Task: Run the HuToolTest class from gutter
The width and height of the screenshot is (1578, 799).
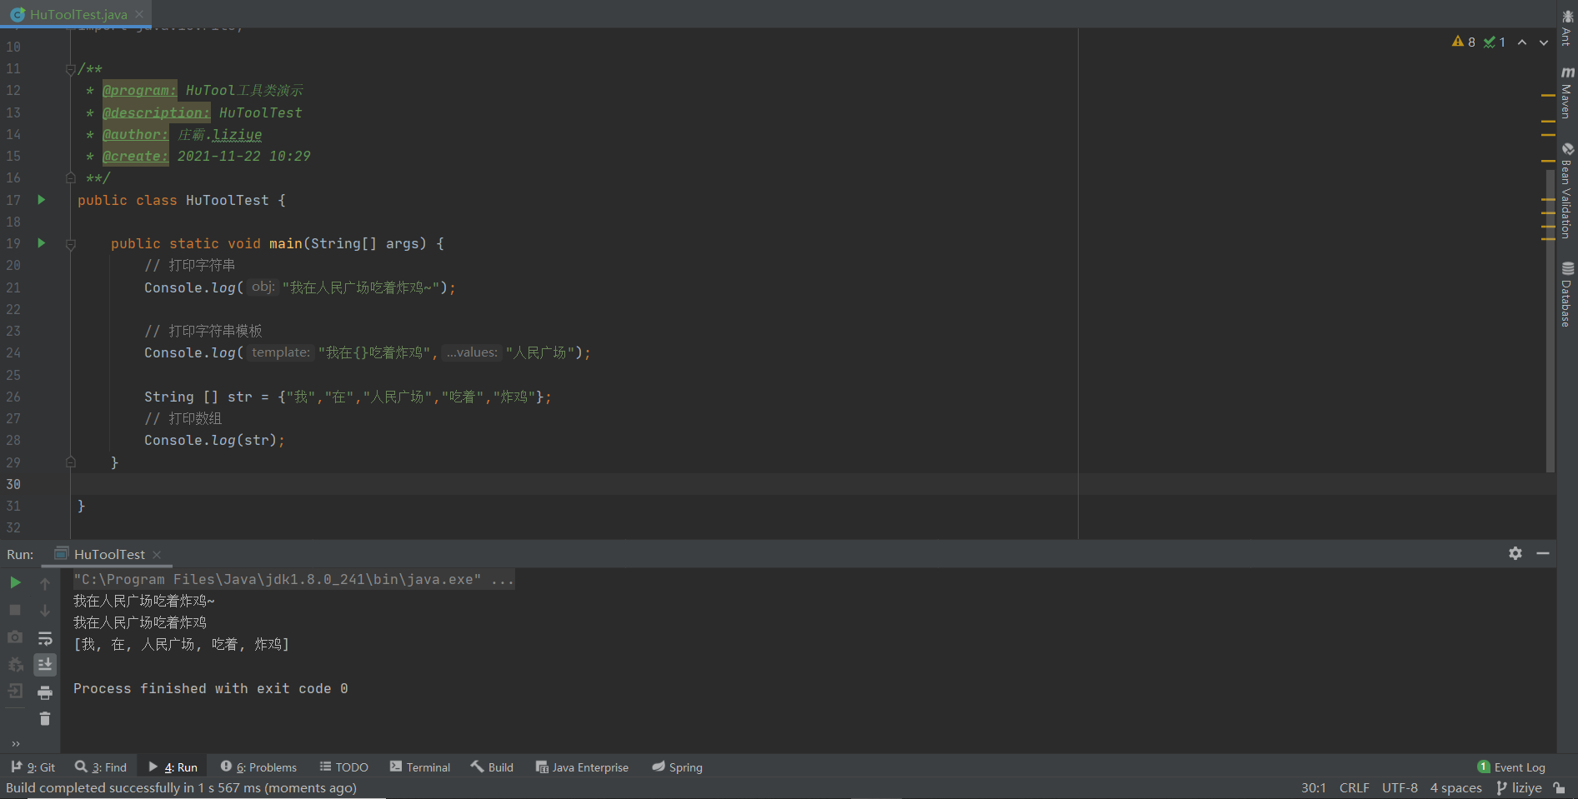Action: (41, 200)
